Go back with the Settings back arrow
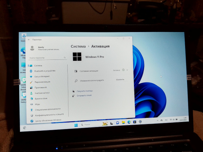 [29, 40]
